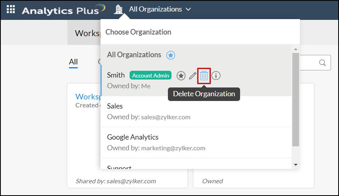Open the info icon for Smith organization
The width and height of the screenshot is (339, 196).
pyautogui.click(x=216, y=75)
